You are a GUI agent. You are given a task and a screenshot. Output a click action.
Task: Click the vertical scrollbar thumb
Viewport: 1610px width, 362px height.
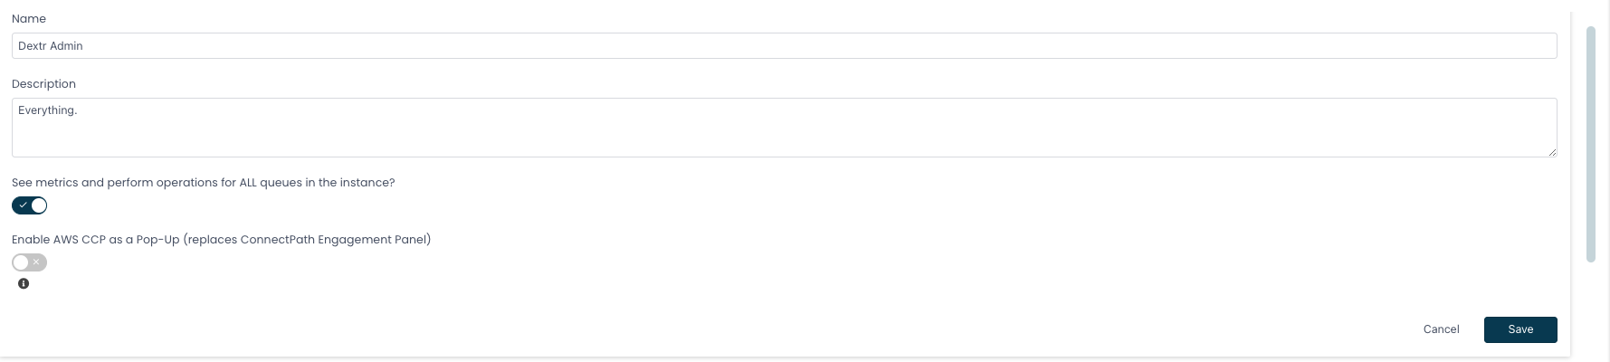(x=1591, y=145)
